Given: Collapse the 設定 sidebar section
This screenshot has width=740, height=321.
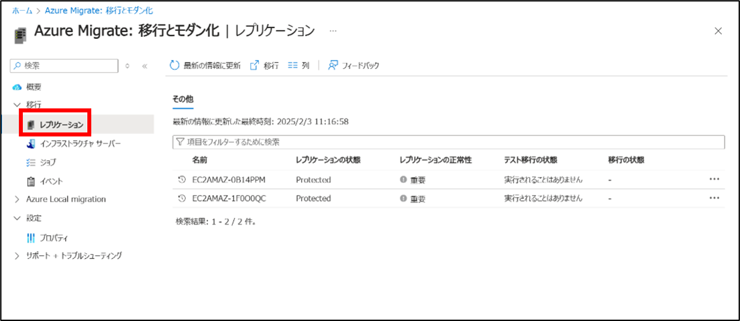Looking at the screenshot, I should tap(17, 218).
